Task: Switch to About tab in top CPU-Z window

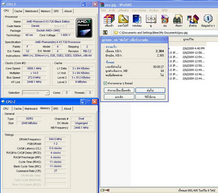Action: tap(68, 11)
